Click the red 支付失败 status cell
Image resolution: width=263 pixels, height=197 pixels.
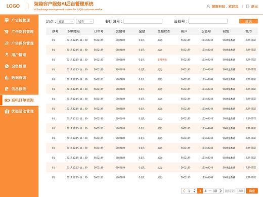pos(162,60)
